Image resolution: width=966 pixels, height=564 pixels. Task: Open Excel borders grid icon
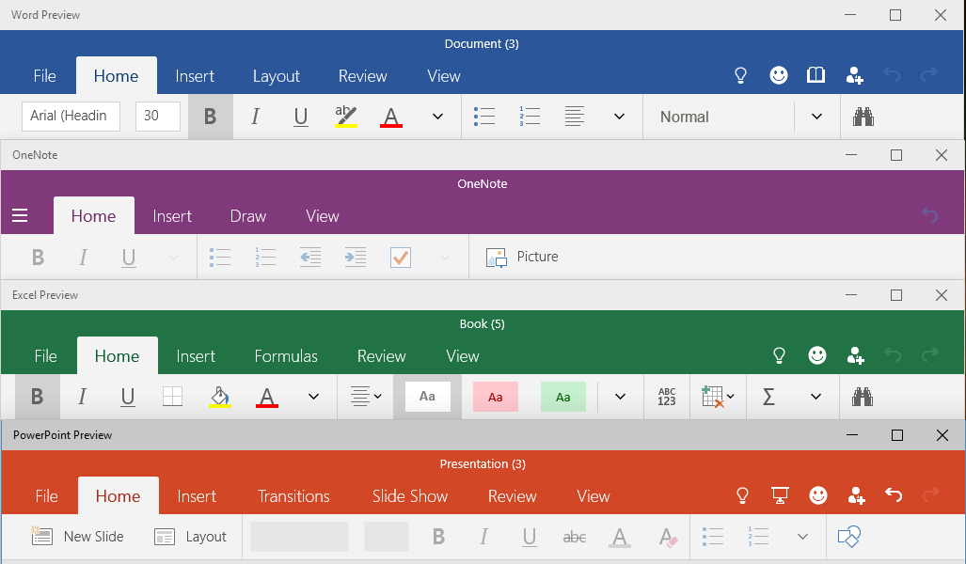(x=173, y=397)
